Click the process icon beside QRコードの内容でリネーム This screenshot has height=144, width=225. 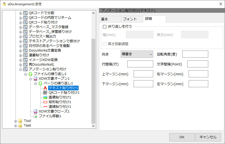tap(25, 18)
